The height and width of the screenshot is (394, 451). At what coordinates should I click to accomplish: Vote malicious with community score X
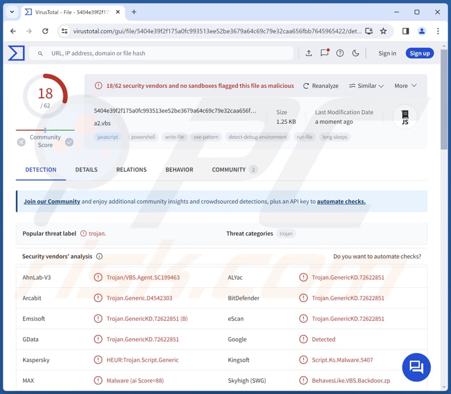[21, 142]
